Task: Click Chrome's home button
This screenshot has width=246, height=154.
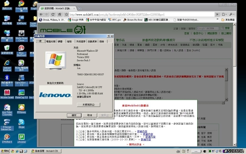Action: [x=60, y=15]
